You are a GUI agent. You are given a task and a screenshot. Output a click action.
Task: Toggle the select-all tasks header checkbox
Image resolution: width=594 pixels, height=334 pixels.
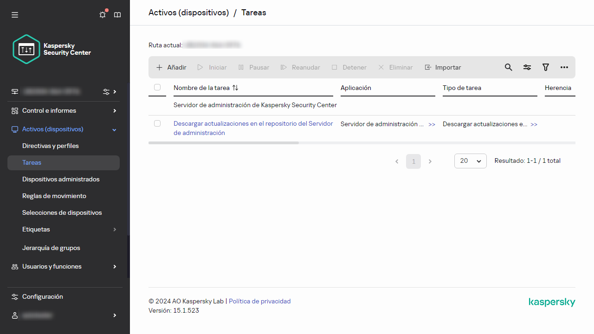(157, 87)
